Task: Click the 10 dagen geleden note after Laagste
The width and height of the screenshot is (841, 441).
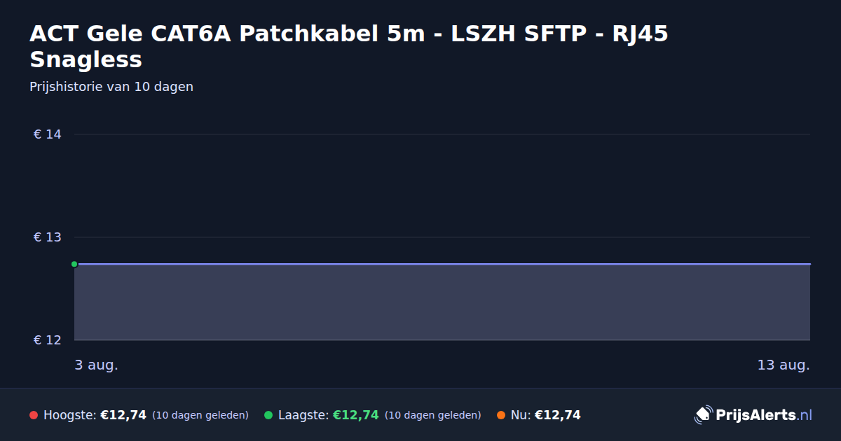Action: tap(433, 415)
